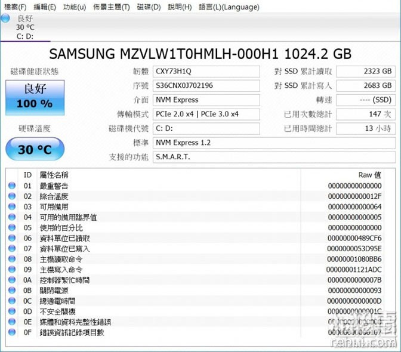Click status orb for attribute 0C 總通電時間
The width and height of the screenshot is (401, 352).
12,301
